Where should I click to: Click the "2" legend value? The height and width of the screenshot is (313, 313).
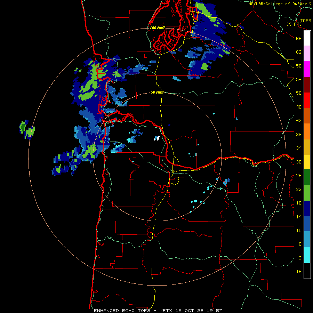coord(300,258)
